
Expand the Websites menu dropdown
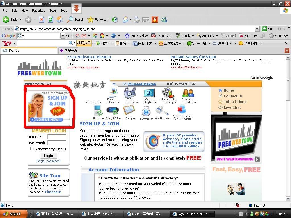pos(101,102)
